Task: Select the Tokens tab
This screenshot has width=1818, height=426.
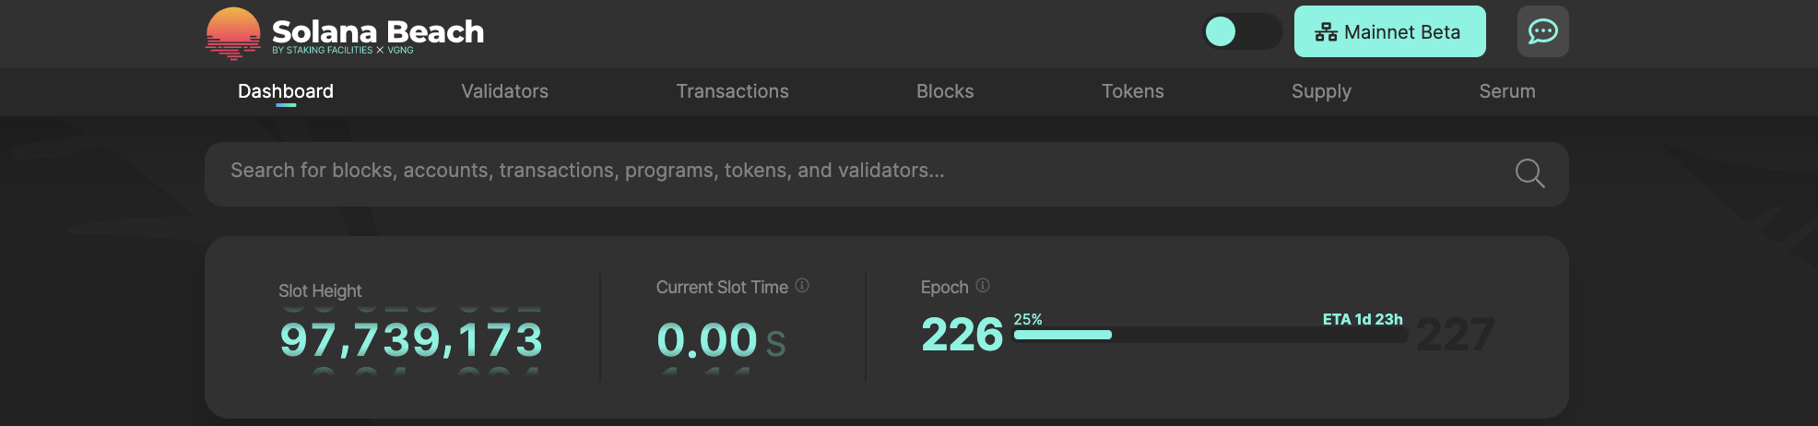Action: (1132, 91)
